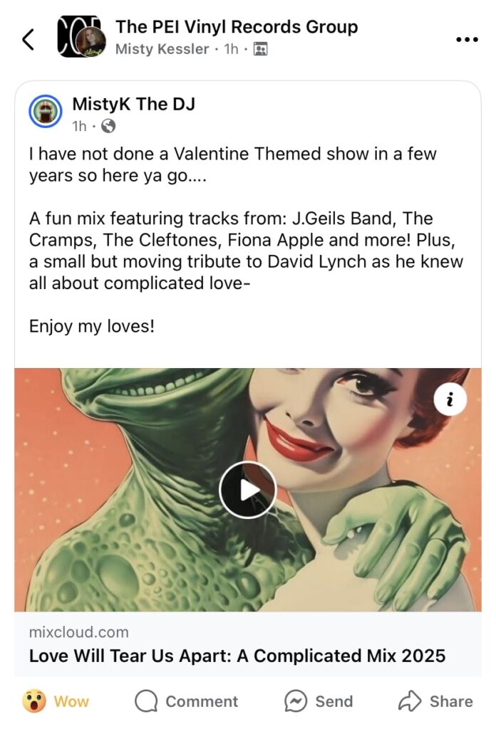Click the Comment speech bubble icon
The image size is (496, 729).
[x=146, y=701]
